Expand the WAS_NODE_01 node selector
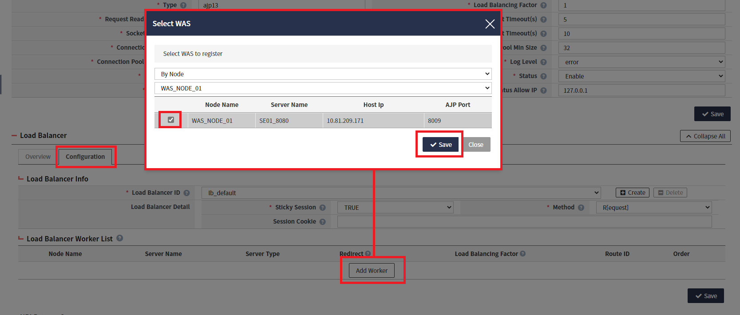 click(323, 88)
